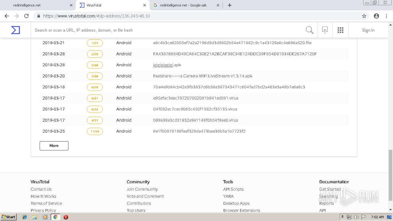Open a new browser tab

[230, 5]
